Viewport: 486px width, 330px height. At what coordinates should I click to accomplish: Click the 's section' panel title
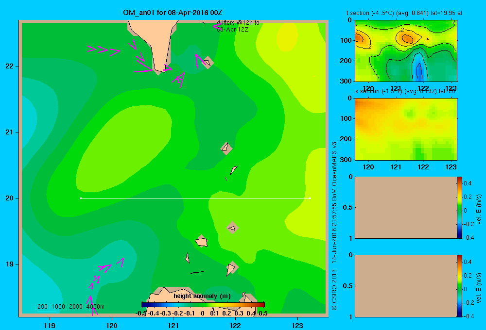[x=406, y=91]
